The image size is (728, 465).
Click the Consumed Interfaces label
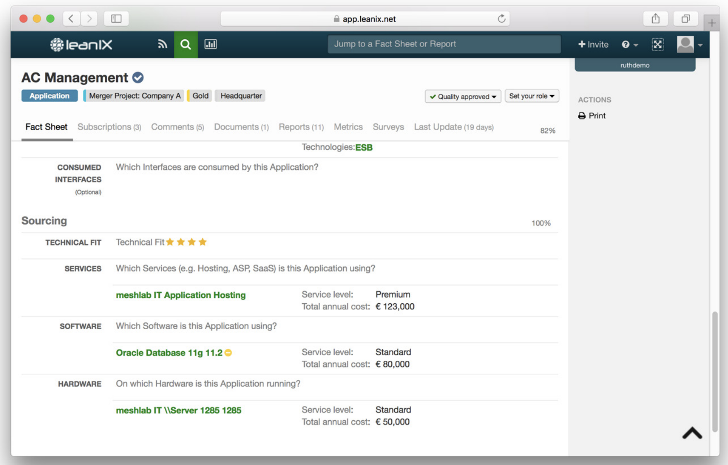(x=78, y=173)
